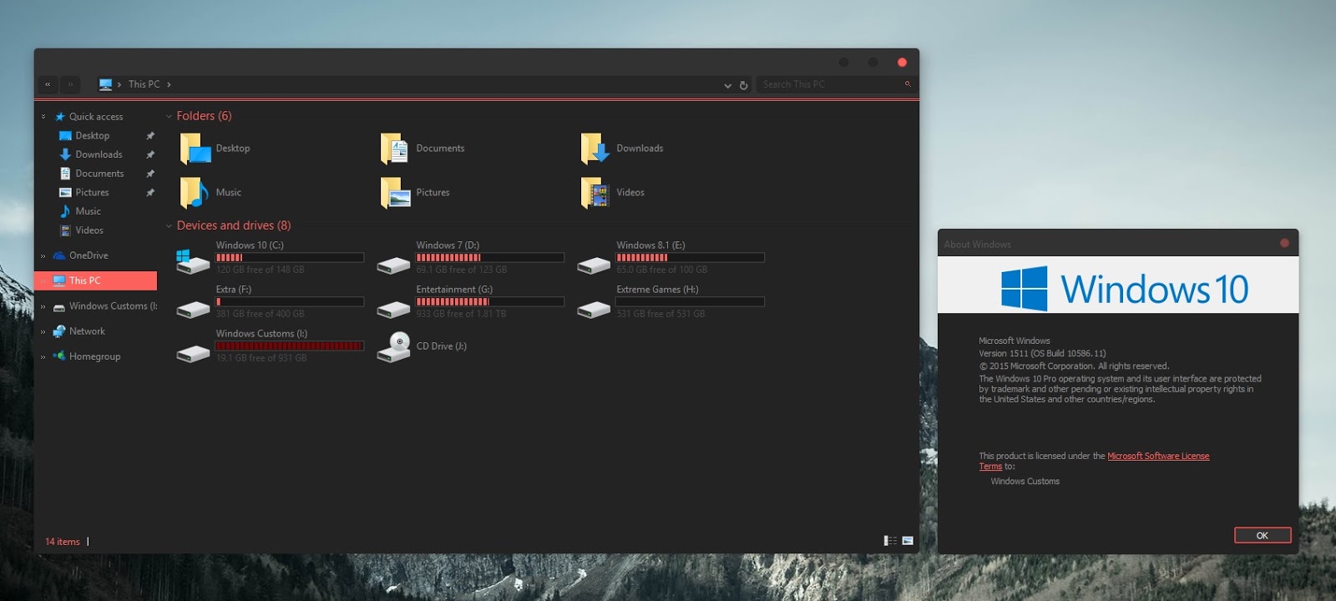Screen dimensions: 1336x601
Task: Collapse the Folders (6) group
Action: point(169,117)
